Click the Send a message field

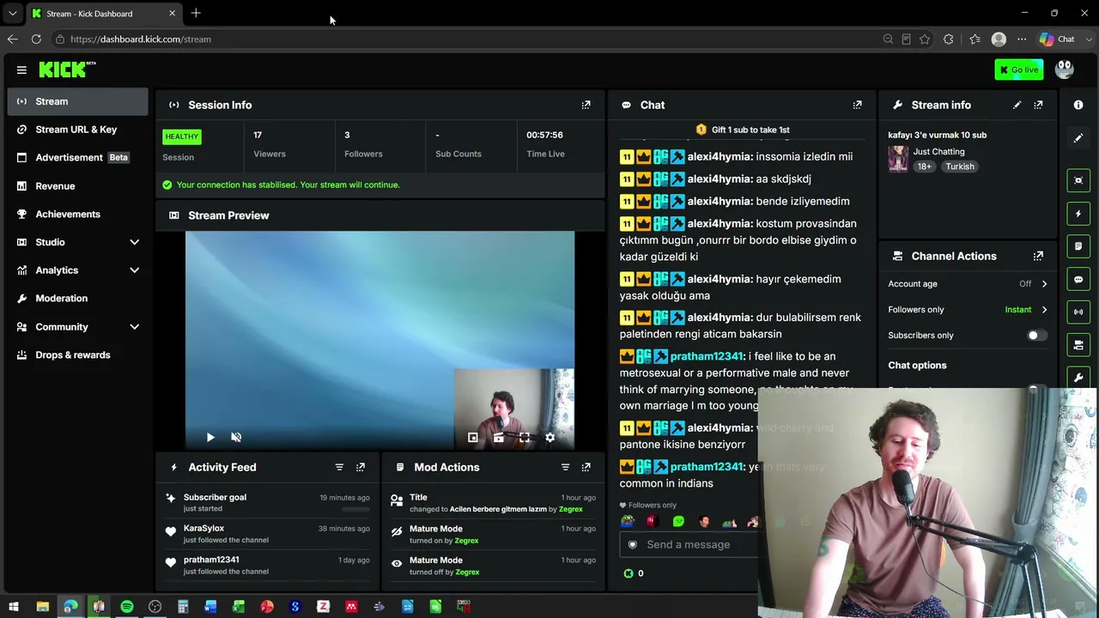689,544
